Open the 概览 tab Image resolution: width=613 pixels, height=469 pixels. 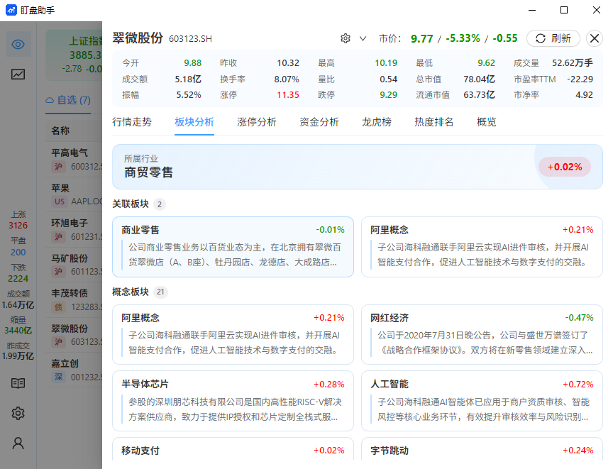click(486, 122)
